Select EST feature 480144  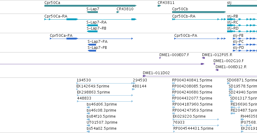133,89
